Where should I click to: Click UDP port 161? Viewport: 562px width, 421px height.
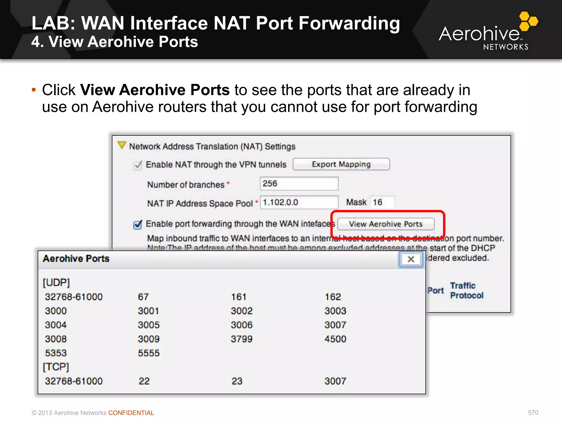(238, 297)
